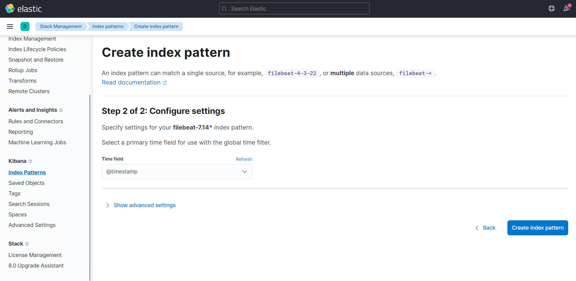
Task: Click Alerts and Insights info icon
Action: click(61, 110)
